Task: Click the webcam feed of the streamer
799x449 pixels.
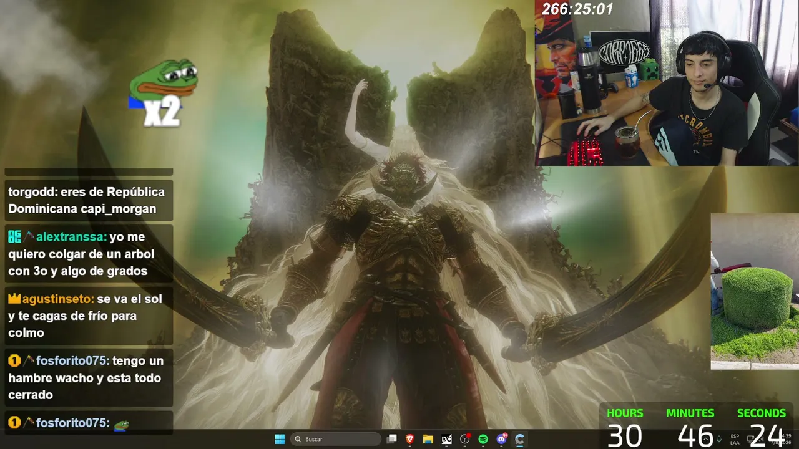Action: (x=667, y=83)
